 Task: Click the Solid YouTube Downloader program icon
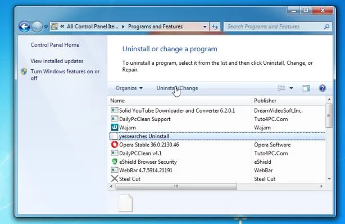pyautogui.click(x=115, y=110)
